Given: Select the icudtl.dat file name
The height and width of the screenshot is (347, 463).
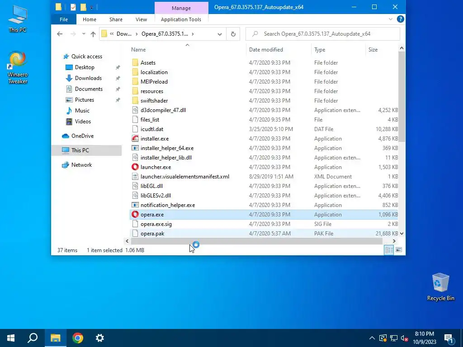Looking at the screenshot, I should (152, 129).
